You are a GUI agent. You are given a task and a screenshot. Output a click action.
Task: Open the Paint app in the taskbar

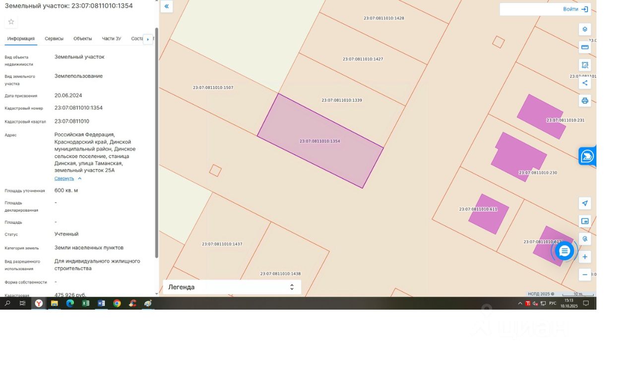(x=148, y=303)
